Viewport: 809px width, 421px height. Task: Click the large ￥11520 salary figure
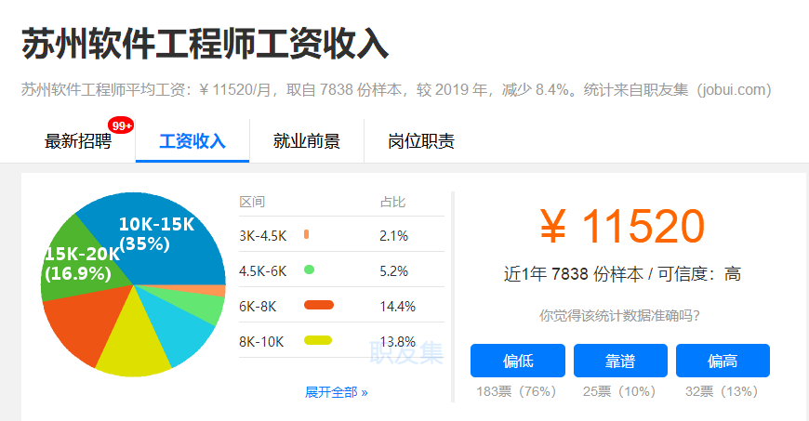(x=622, y=226)
